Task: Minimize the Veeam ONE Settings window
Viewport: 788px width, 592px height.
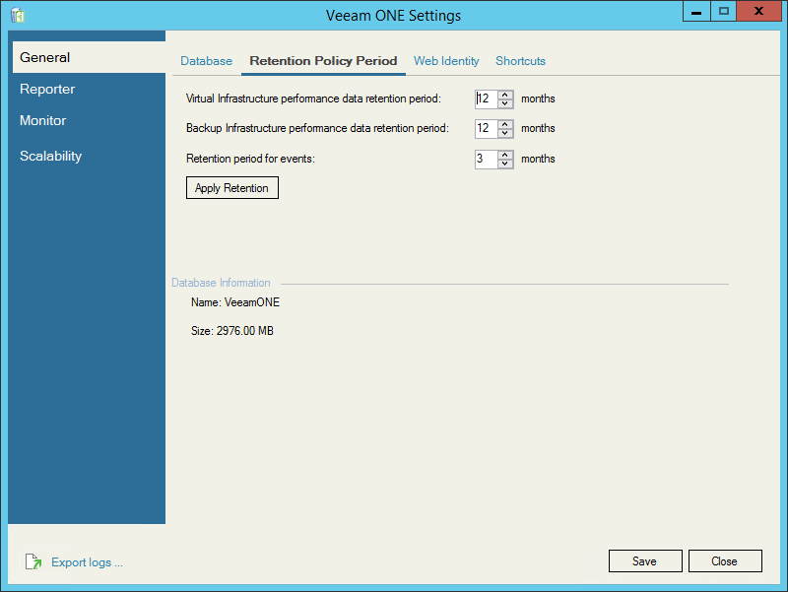Action: pos(696,11)
